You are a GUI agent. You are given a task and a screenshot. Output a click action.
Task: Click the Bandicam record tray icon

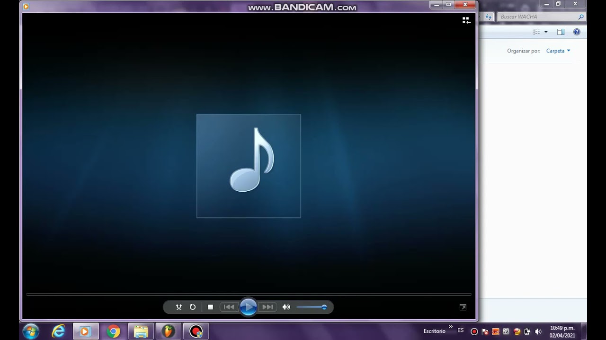(x=474, y=331)
